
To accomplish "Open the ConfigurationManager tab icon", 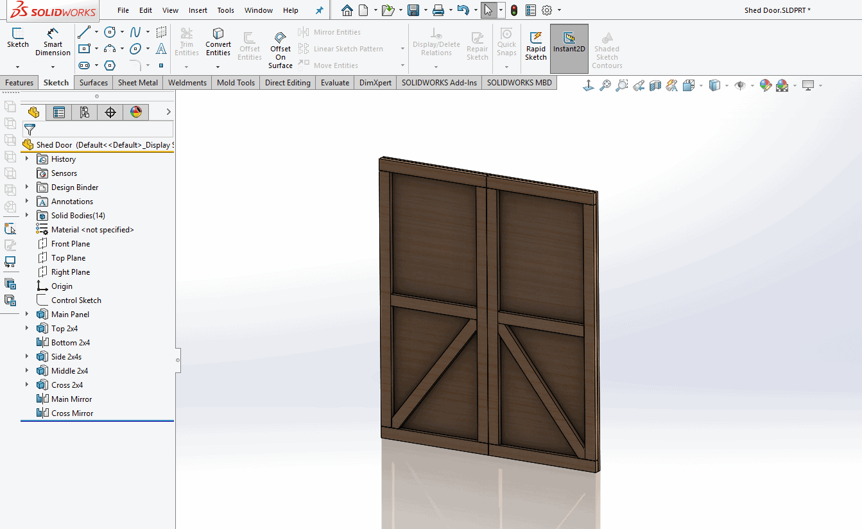I will tap(85, 112).
